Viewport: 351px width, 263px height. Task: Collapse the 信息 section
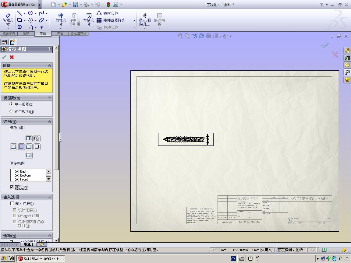pos(49,65)
